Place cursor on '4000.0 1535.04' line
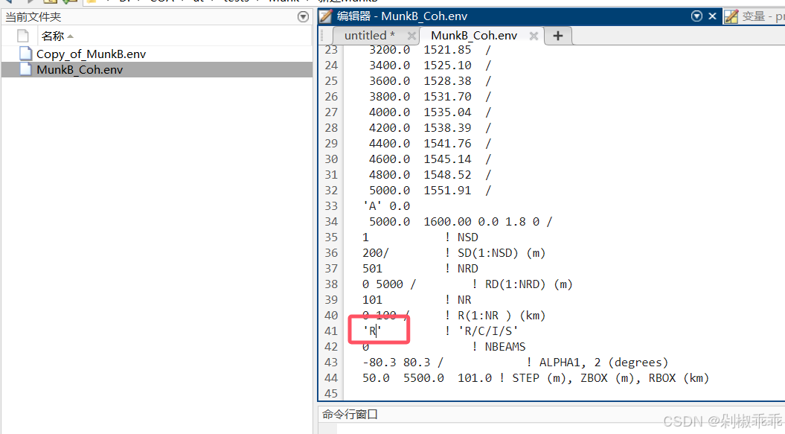Screen dimensions: 785x434 pos(430,112)
